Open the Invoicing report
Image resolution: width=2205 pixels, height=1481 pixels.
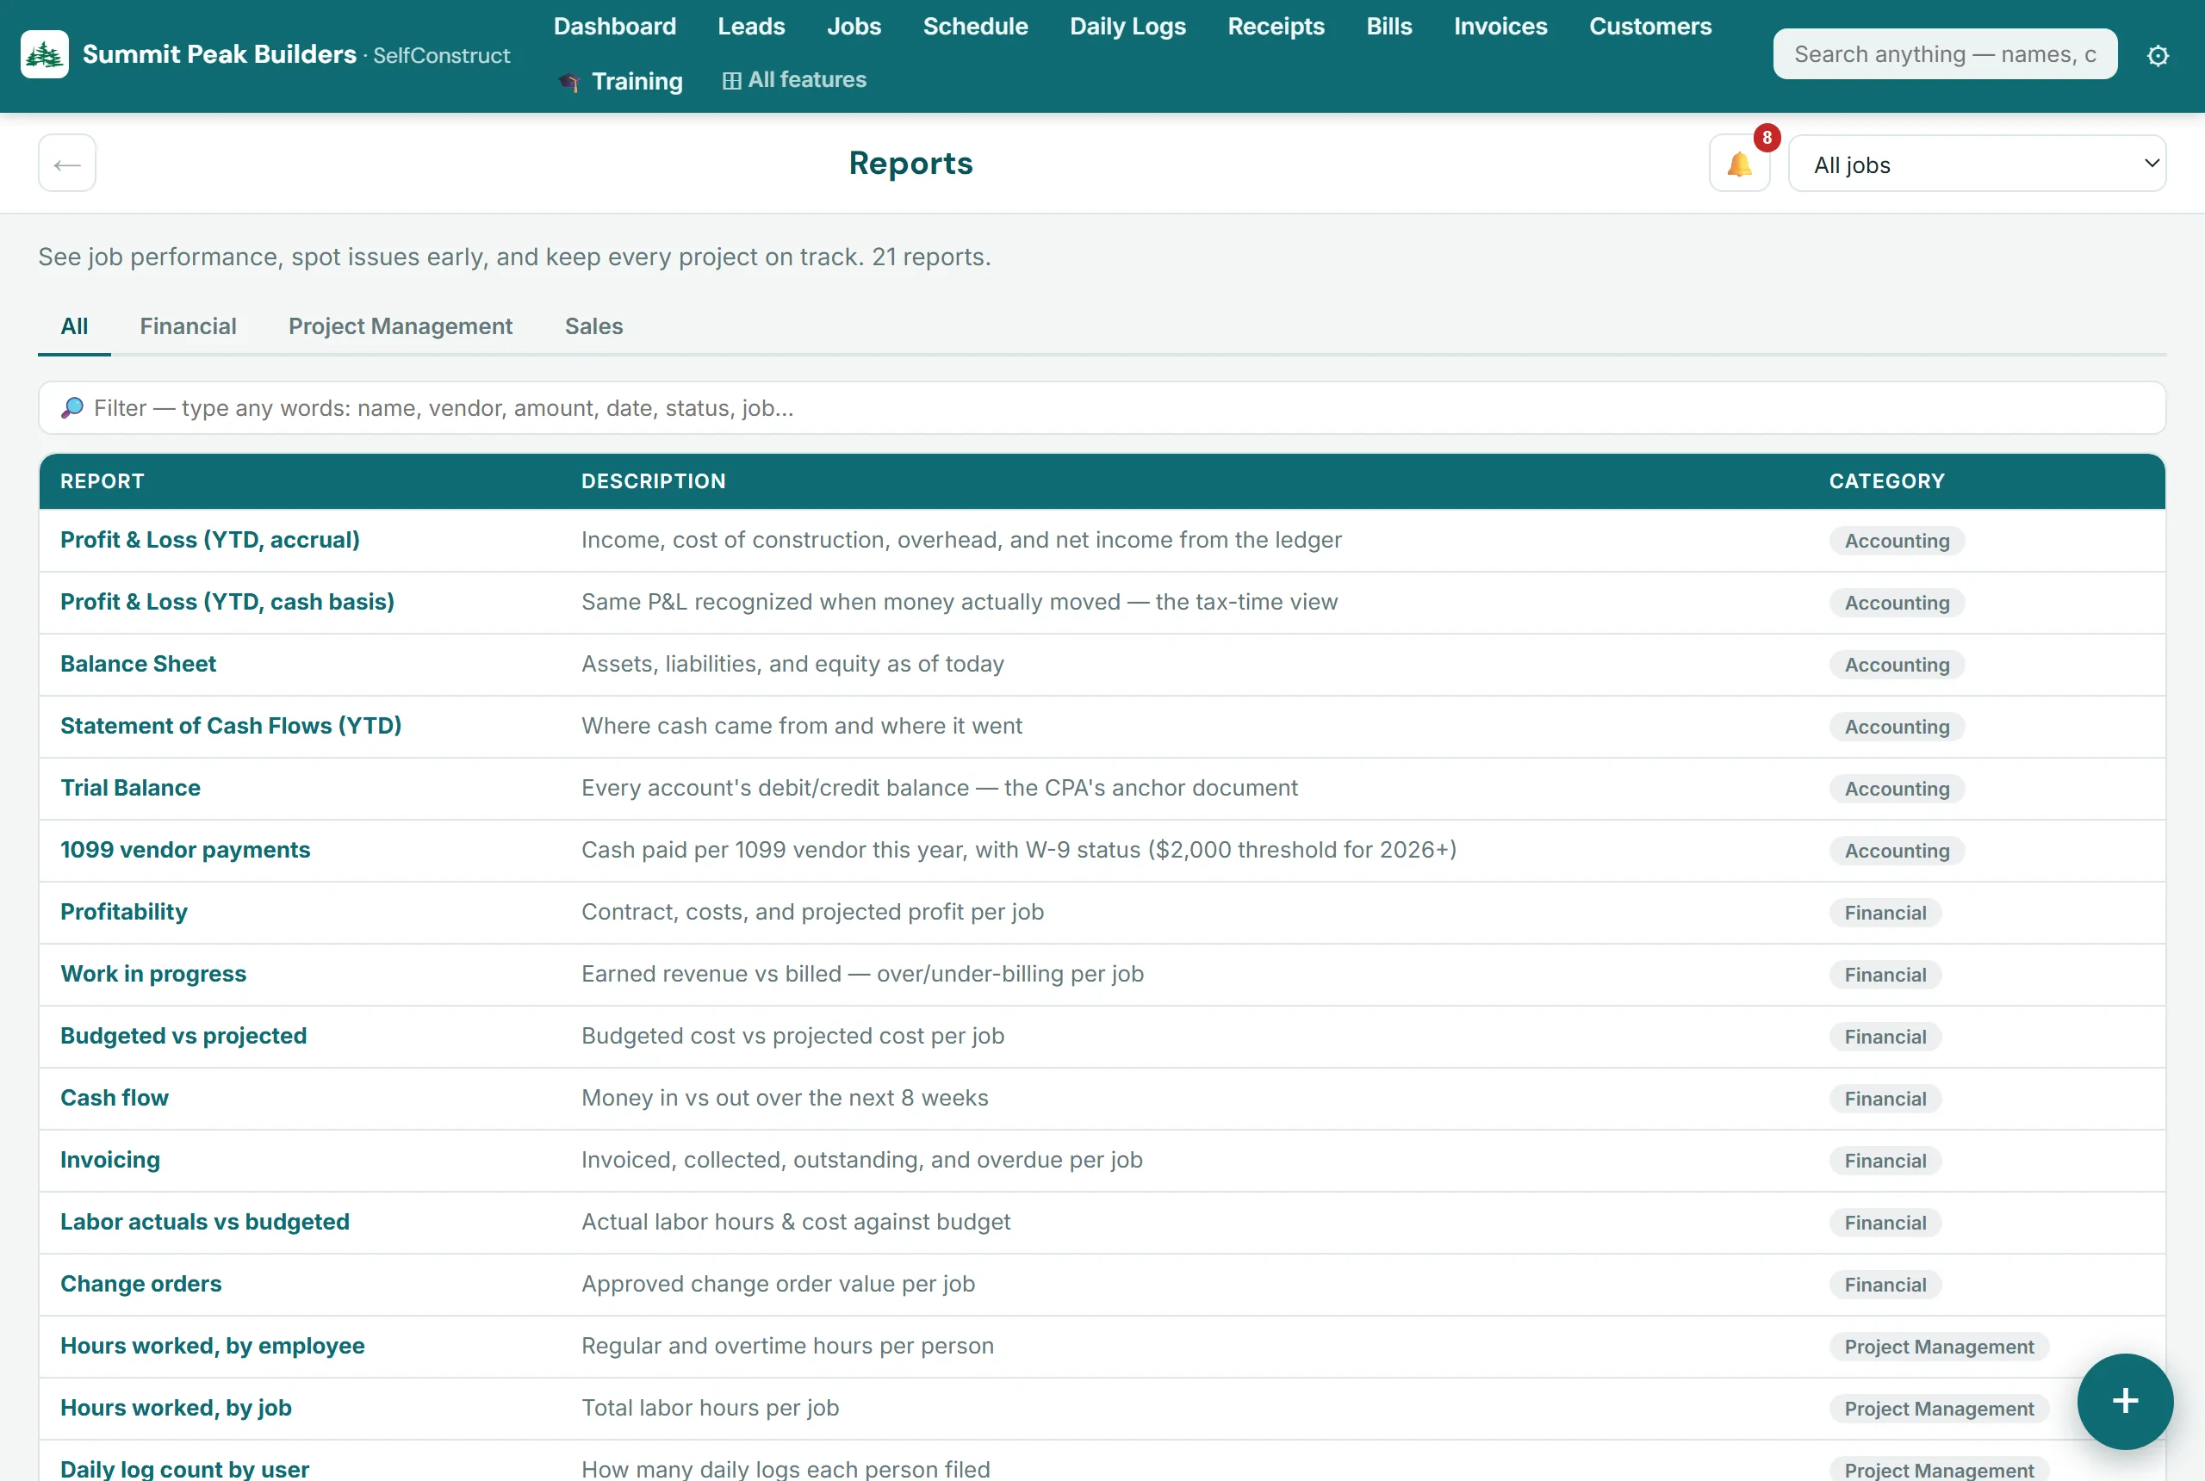109,1160
